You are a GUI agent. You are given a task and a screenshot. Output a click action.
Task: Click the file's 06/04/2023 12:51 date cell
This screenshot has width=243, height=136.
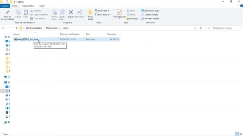(x=68, y=39)
